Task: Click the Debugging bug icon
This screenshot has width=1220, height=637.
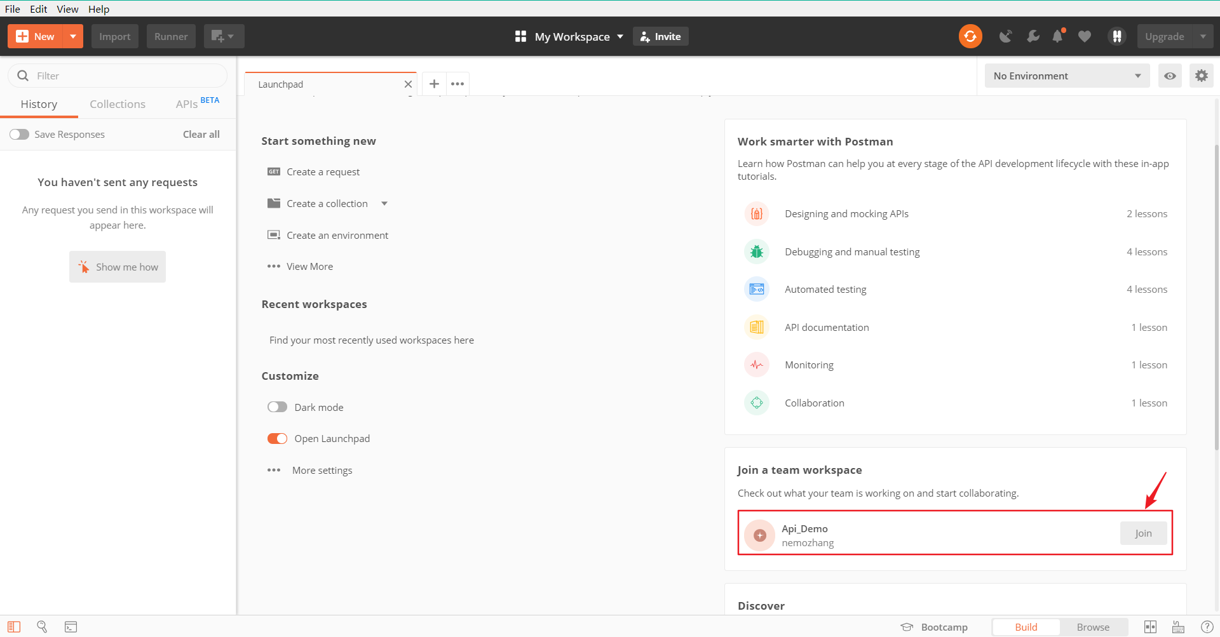Action: pos(757,251)
